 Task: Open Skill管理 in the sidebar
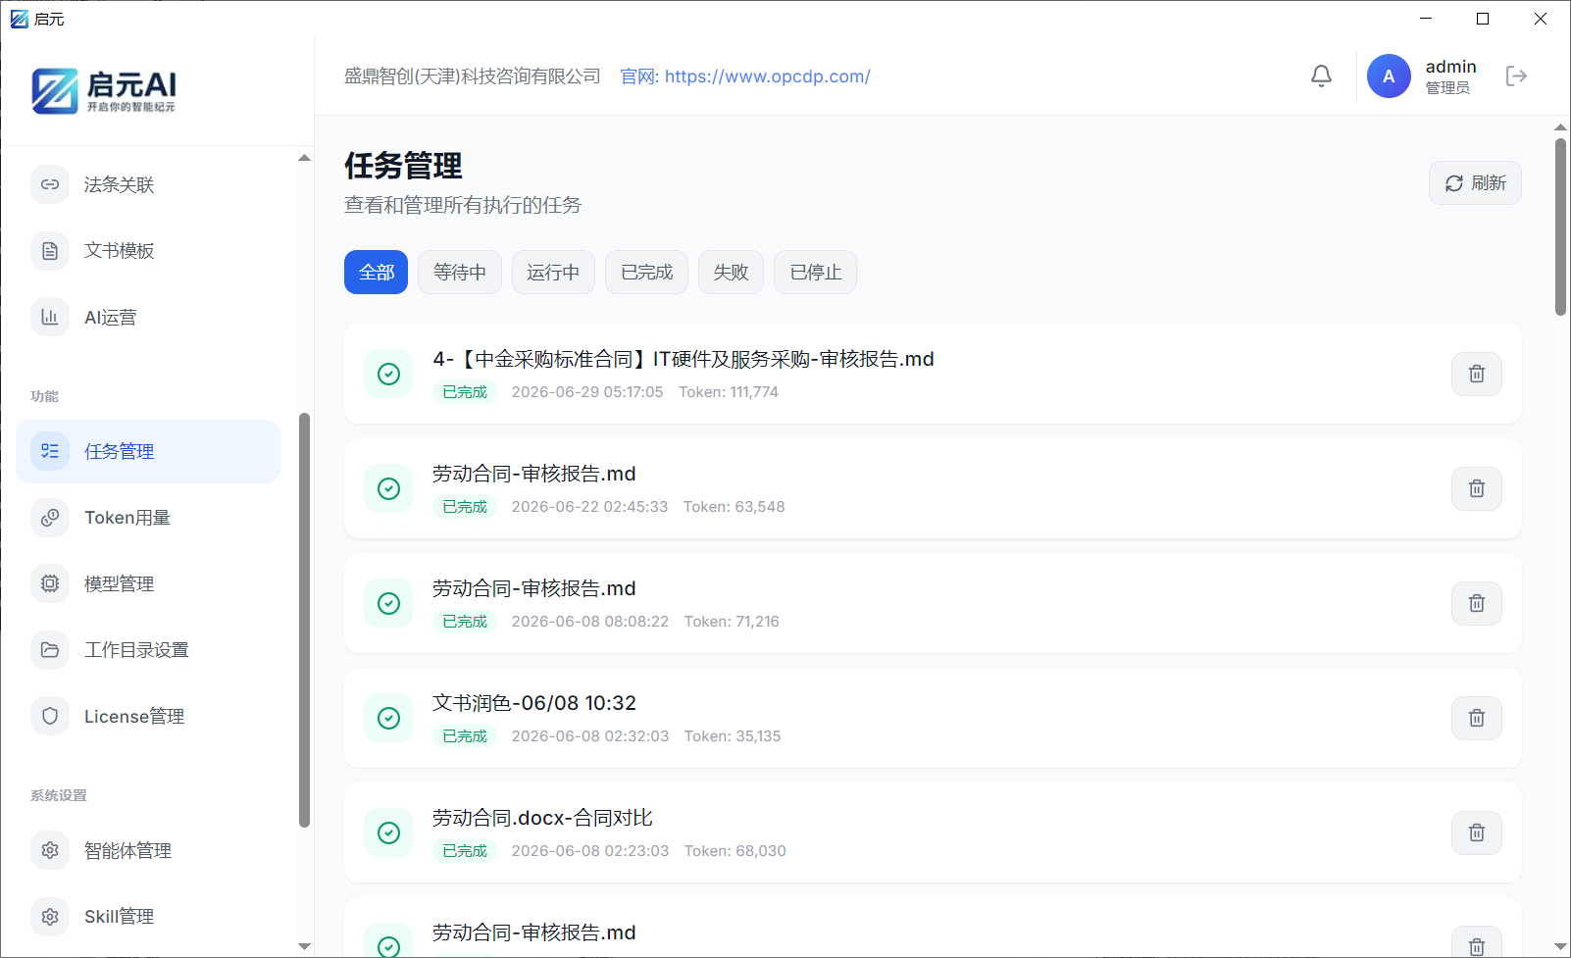(148, 917)
